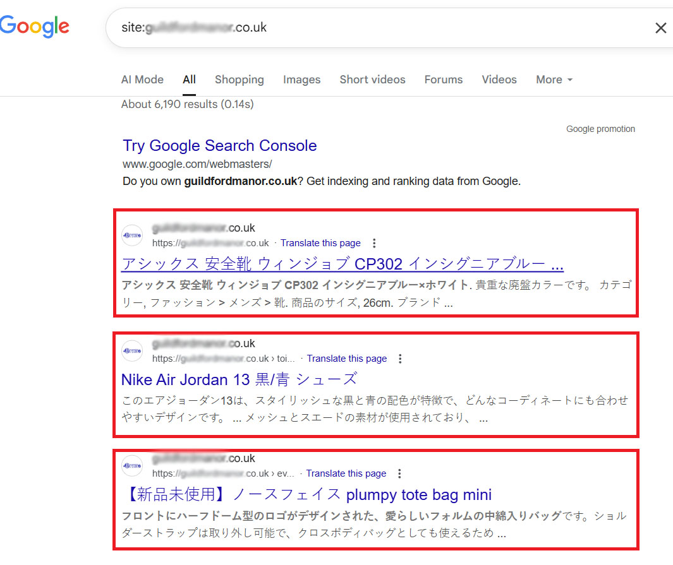The height and width of the screenshot is (565, 673).
Task: Clear the search query with the X icon
Action: [x=661, y=28]
